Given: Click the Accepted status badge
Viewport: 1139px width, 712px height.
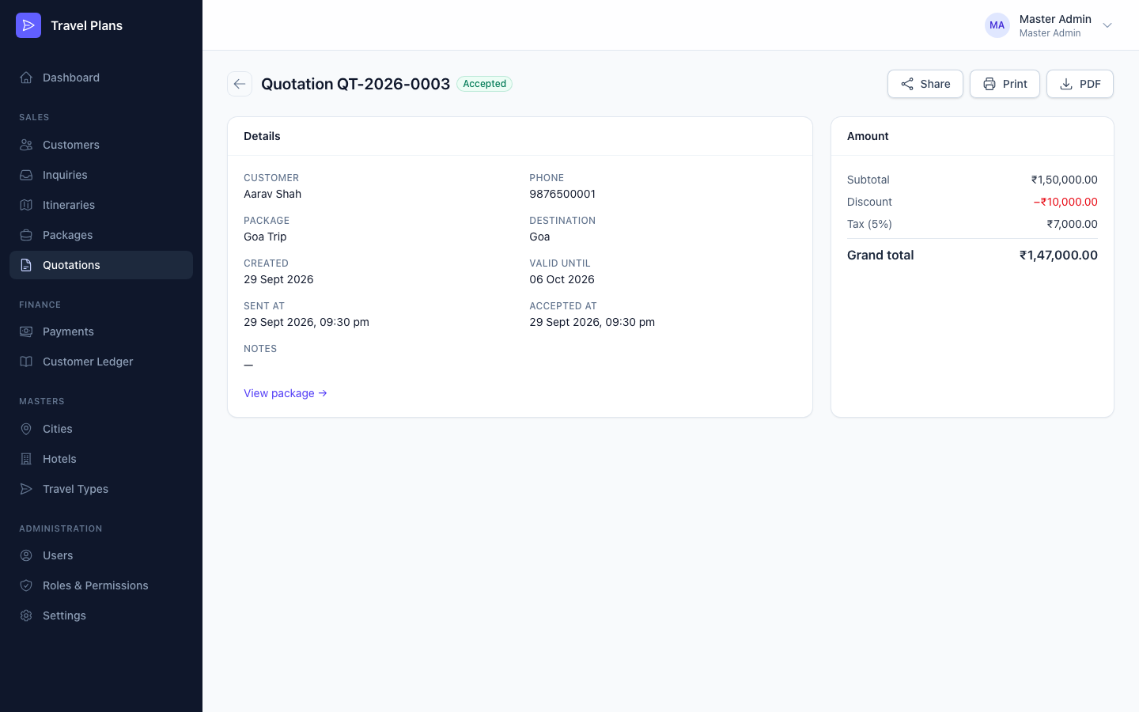Looking at the screenshot, I should point(485,84).
